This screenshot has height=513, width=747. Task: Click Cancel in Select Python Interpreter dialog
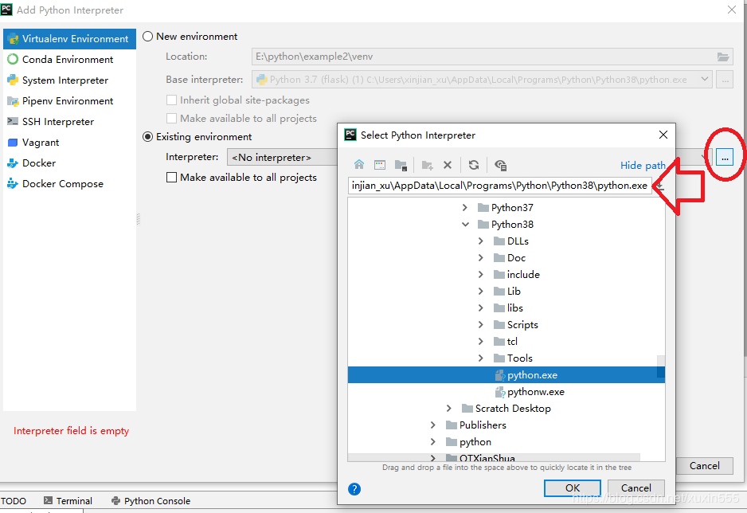tap(636, 488)
